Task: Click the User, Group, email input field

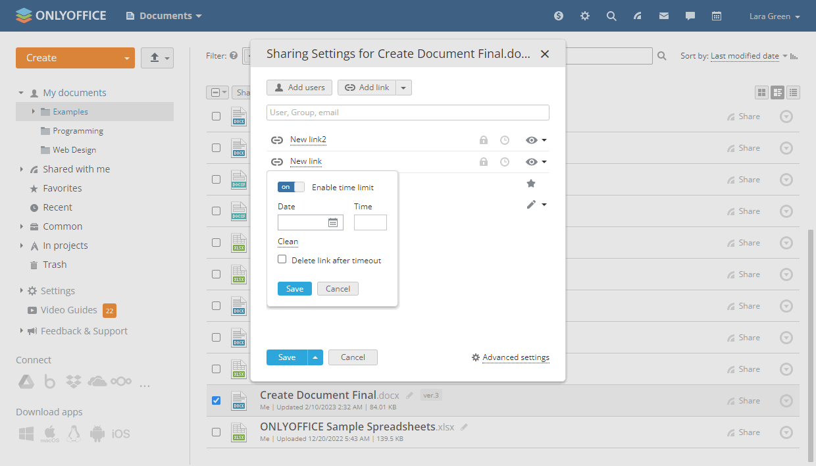Action: [407, 113]
